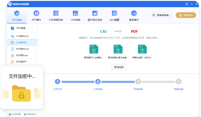Select CAJ转PDF in the sidebar

pyautogui.click(x=22, y=43)
